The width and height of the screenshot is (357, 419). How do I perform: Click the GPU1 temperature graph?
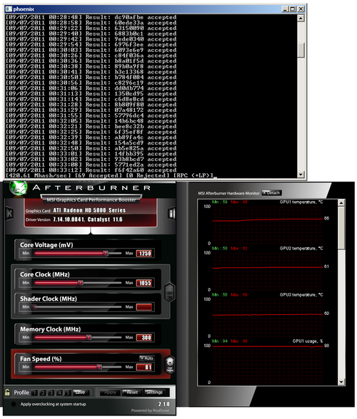pos(268,224)
